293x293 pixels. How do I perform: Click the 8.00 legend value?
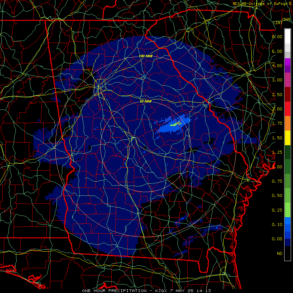[277, 36]
